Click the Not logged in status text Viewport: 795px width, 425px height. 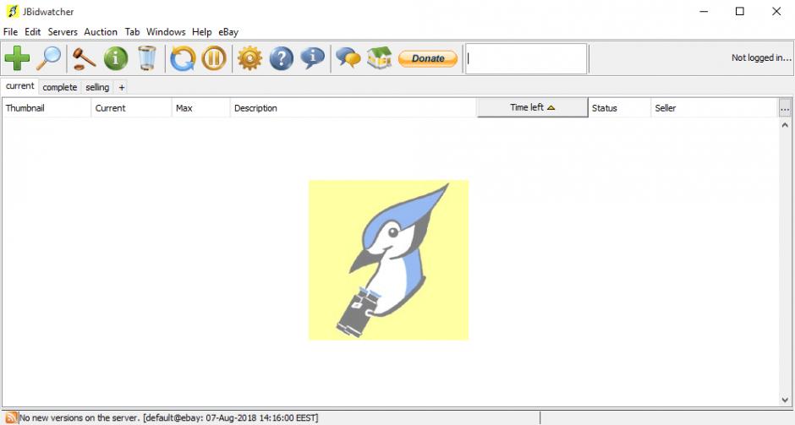761,57
